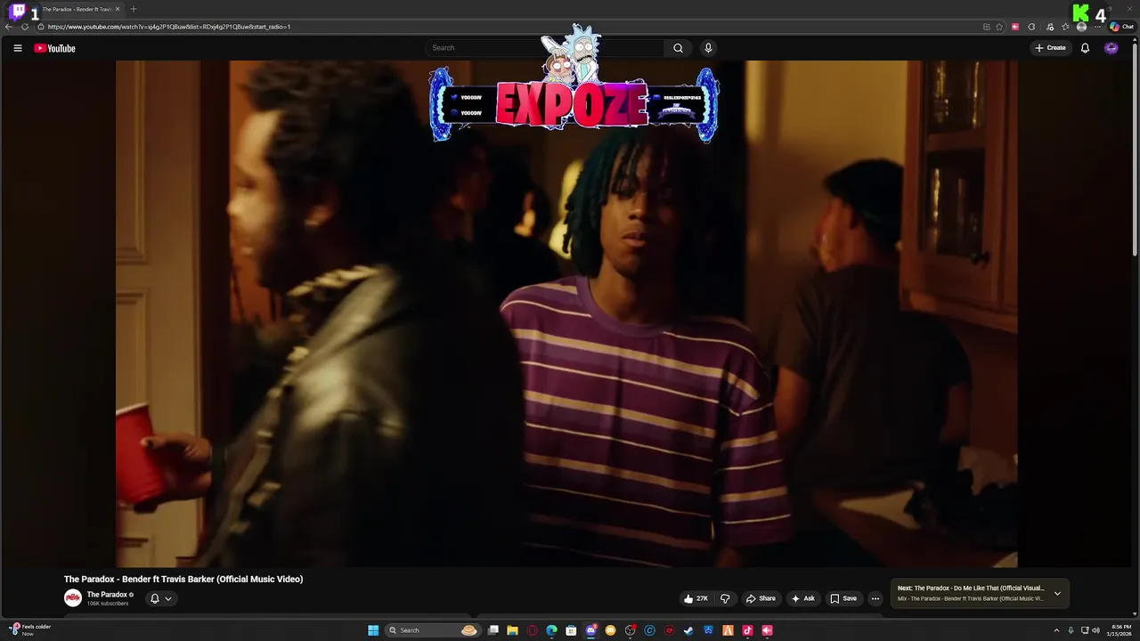Image resolution: width=1140 pixels, height=641 pixels.
Task: Click the video player frame
Action: tap(566, 313)
